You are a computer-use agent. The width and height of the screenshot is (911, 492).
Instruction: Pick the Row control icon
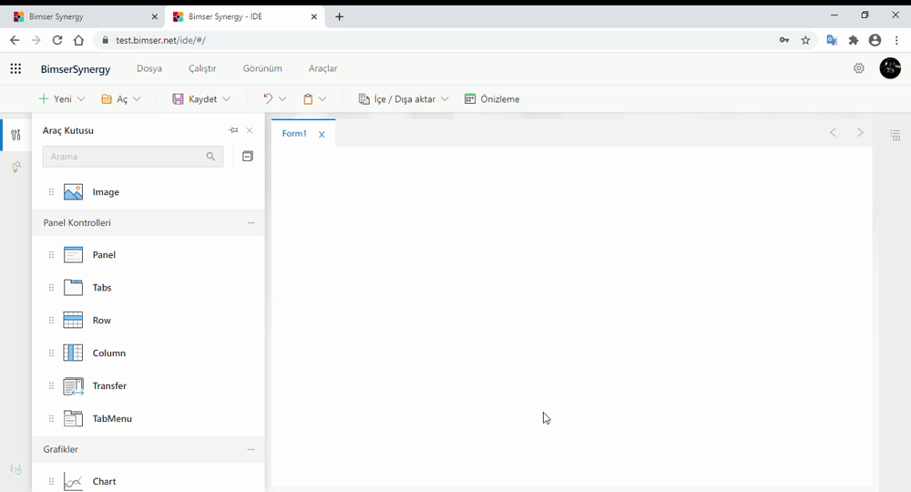(x=73, y=321)
